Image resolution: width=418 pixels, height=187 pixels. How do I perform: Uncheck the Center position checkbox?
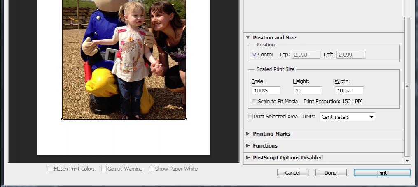(x=255, y=55)
